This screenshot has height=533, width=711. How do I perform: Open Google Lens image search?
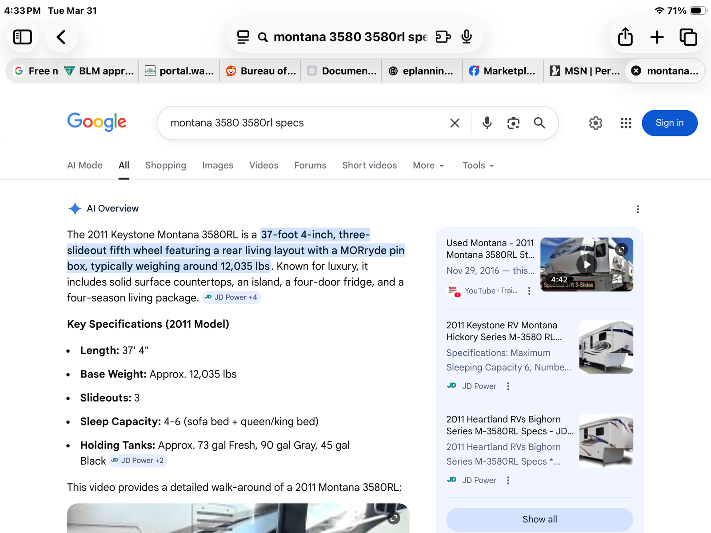click(513, 123)
